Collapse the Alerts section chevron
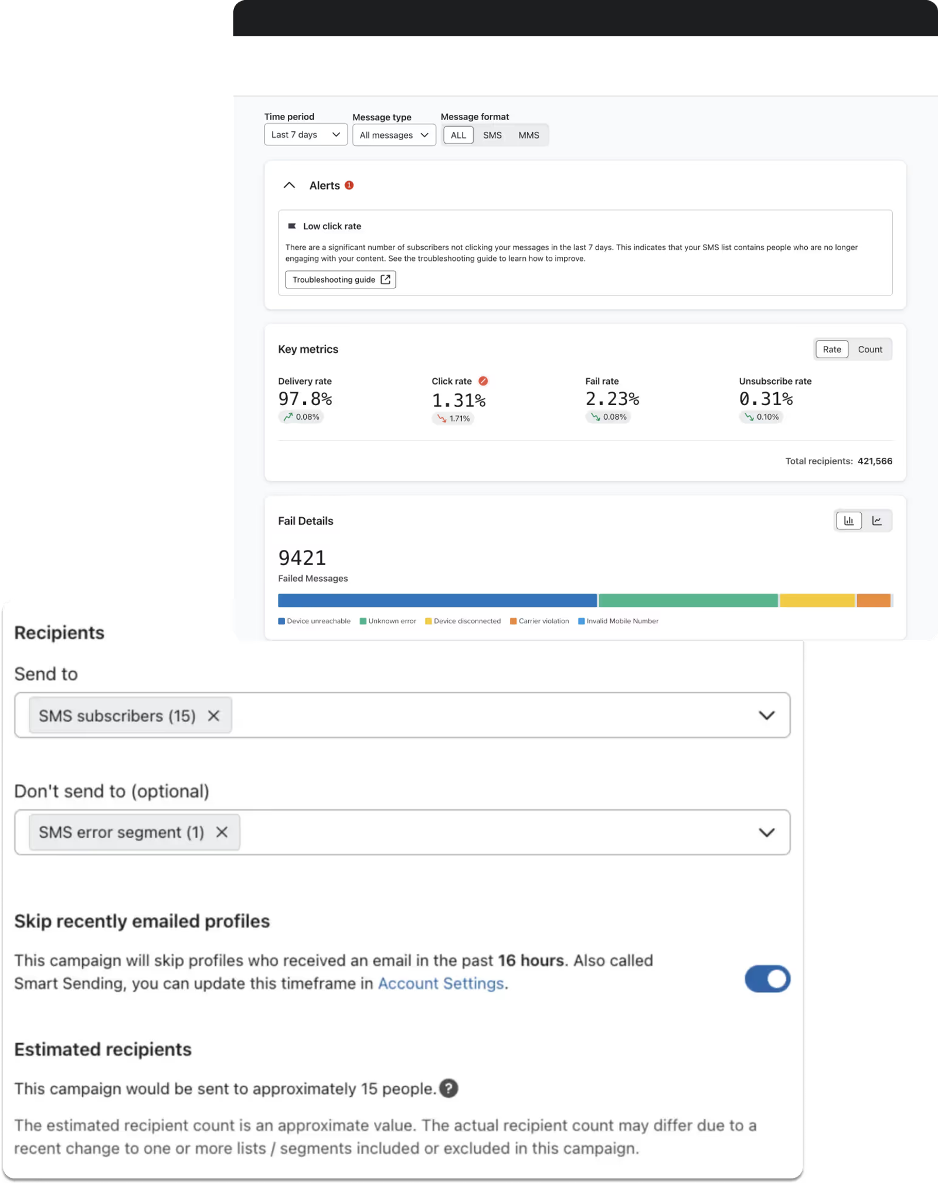The width and height of the screenshot is (938, 1183). coord(289,185)
